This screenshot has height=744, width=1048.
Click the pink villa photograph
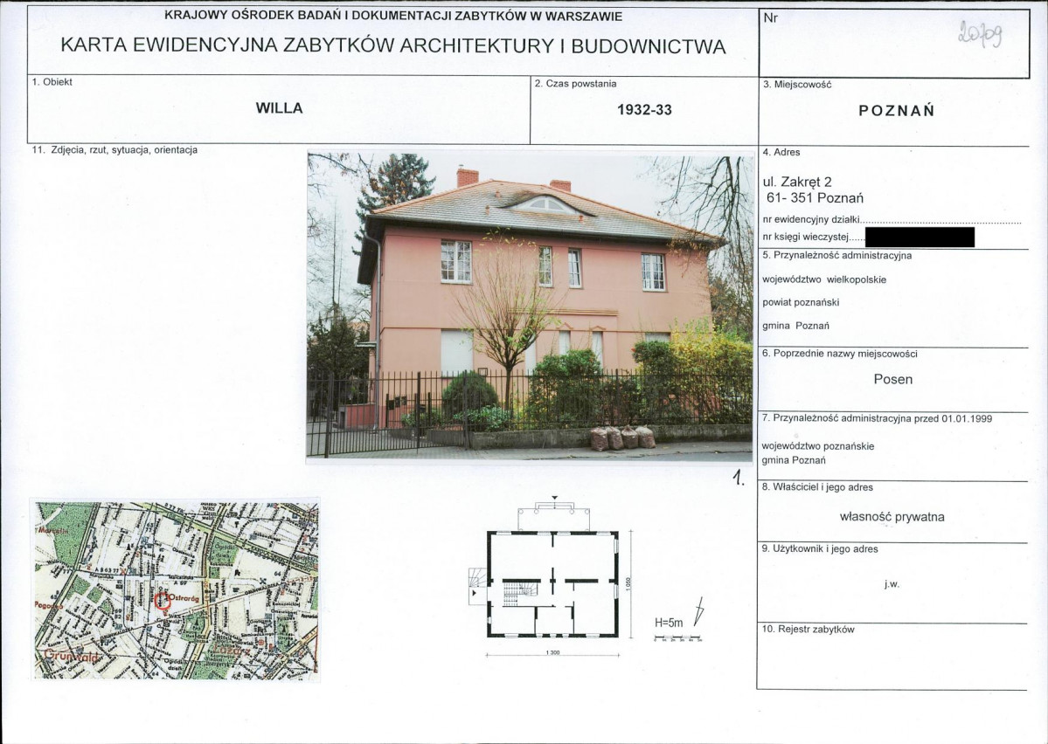530,306
